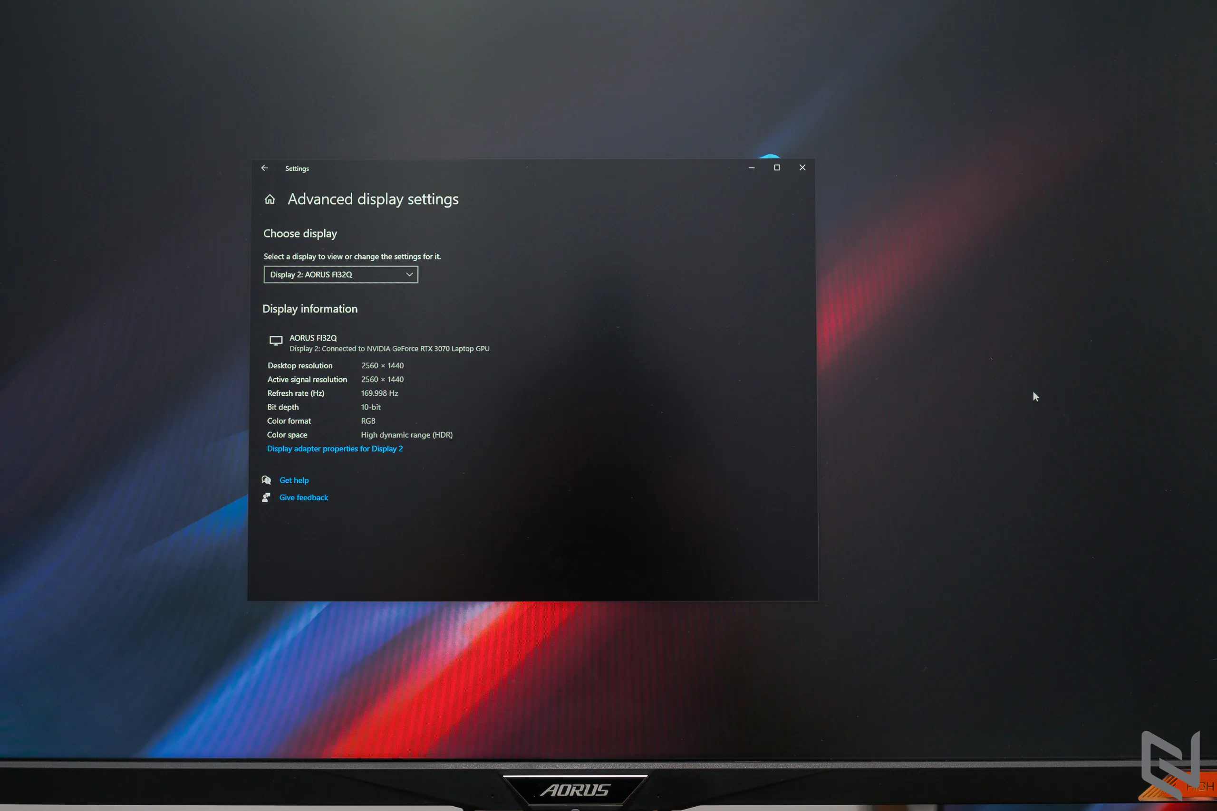Screen dimensions: 1217x811
Task: Click the Color space label
Action: coord(287,434)
